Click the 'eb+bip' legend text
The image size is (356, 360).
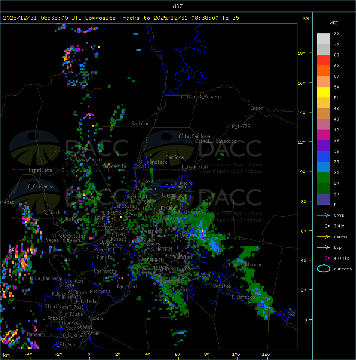(x=341, y=258)
